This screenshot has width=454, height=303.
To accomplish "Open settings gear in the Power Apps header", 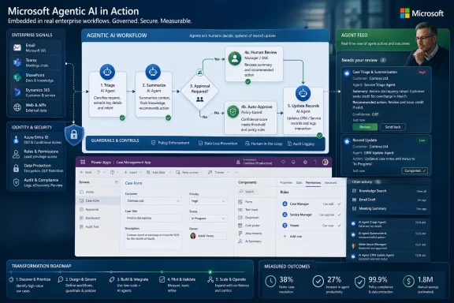I will (305, 162).
